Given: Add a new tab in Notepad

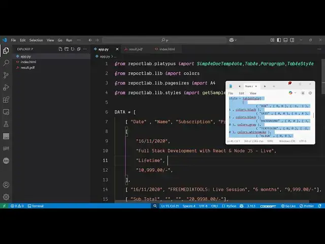Looking at the screenshot, I should [x=274, y=86].
